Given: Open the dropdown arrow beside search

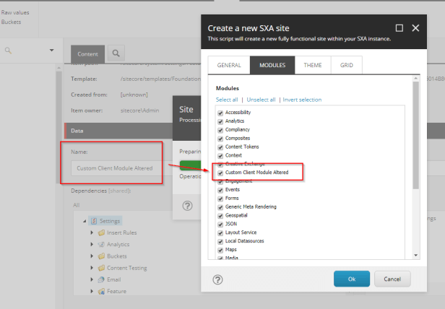Looking at the screenshot, I should pyautogui.click(x=52, y=50).
